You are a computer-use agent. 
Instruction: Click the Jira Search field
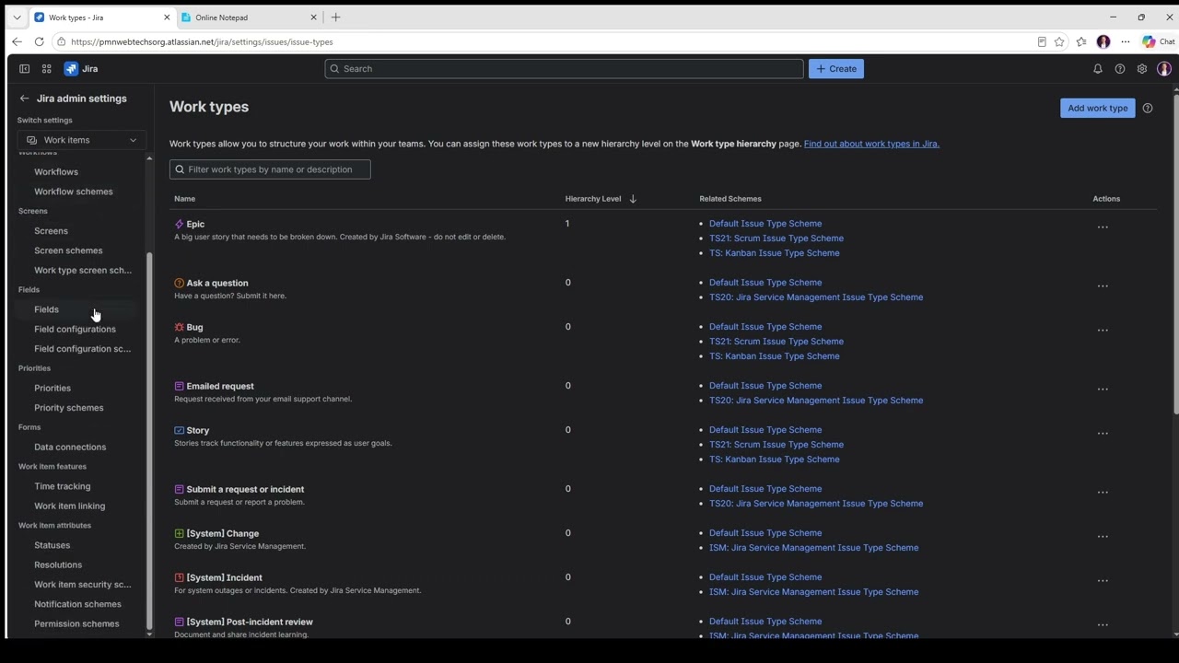[x=564, y=69]
